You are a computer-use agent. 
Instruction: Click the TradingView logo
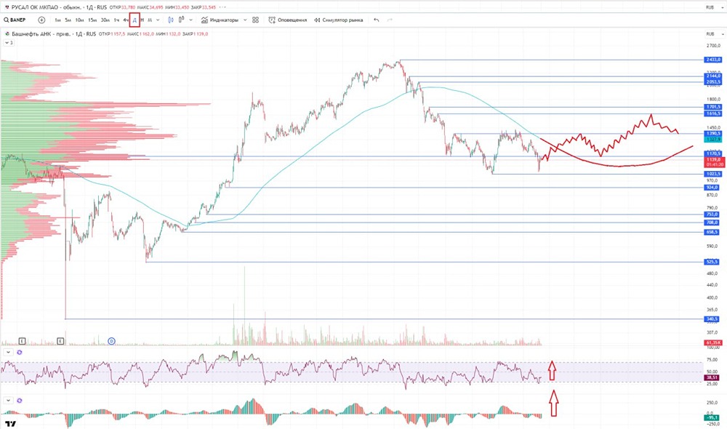click(x=11, y=424)
